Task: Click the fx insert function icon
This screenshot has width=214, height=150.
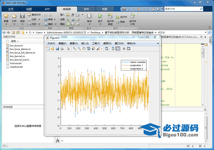Action: click(73, 15)
